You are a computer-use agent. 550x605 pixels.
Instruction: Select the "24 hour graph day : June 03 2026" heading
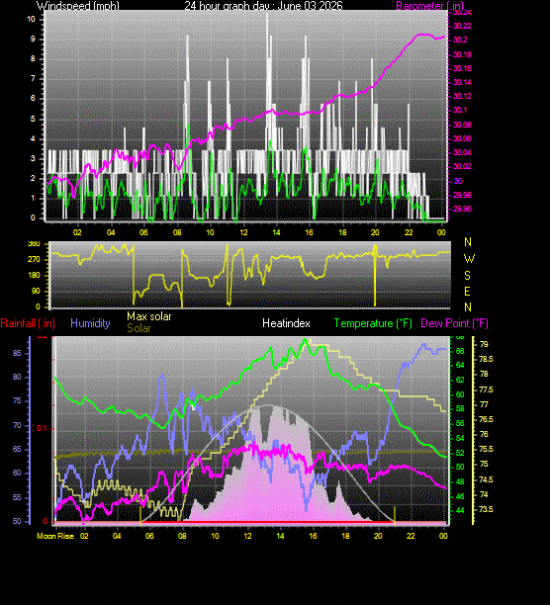click(x=263, y=6)
